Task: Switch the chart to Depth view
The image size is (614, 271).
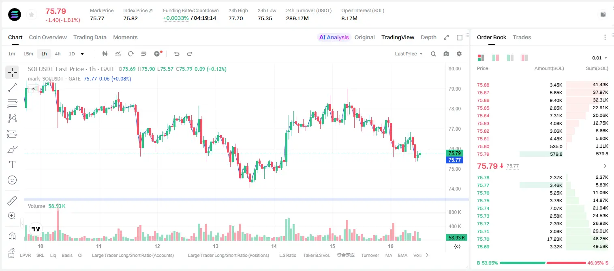Action: (x=428, y=37)
